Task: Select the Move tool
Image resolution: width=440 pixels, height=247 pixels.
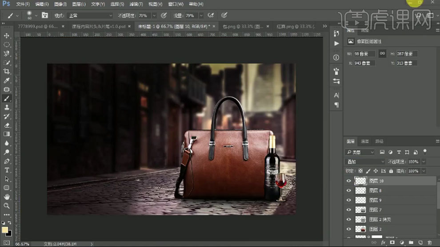Action: [7, 35]
